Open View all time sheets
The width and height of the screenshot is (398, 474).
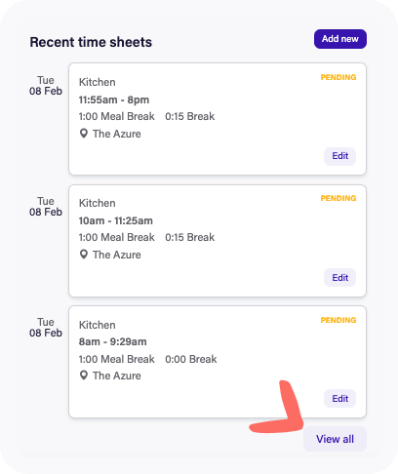point(335,439)
